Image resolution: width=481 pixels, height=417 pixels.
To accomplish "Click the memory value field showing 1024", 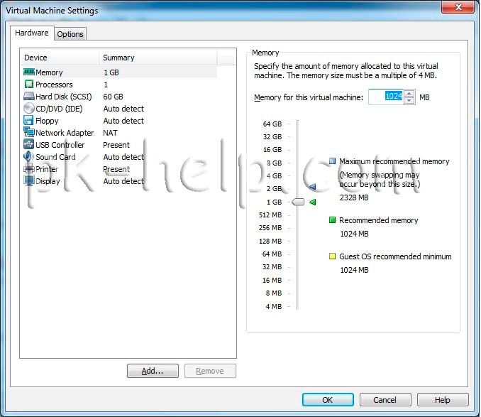I will point(387,97).
